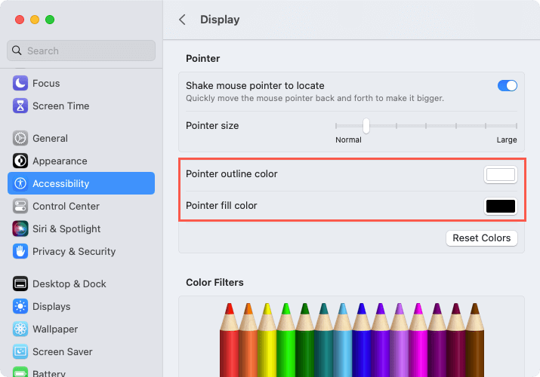540x377 pixels.
Task: Go back using the chevron arrow
Action: [x=182, y=20]
